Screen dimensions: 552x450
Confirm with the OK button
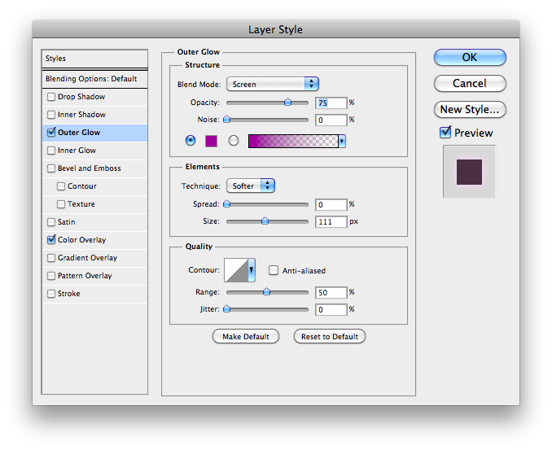pos(470,57)
